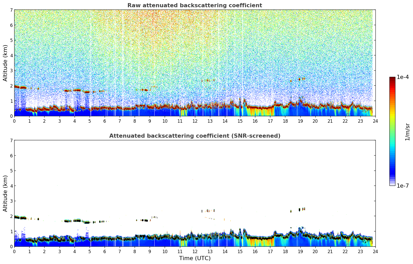
Task: Click time tick "10" under the SNR-screened plot
Action: pos(165,251)
